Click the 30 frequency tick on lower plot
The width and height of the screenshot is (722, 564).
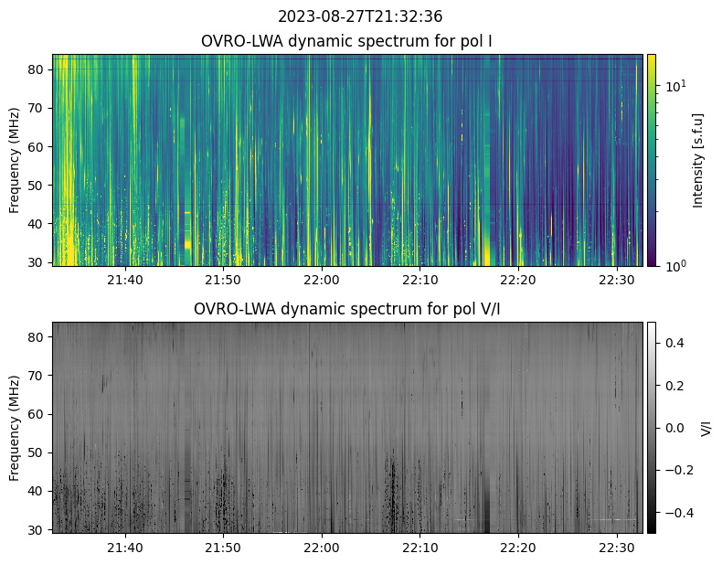tap(37, 529)
